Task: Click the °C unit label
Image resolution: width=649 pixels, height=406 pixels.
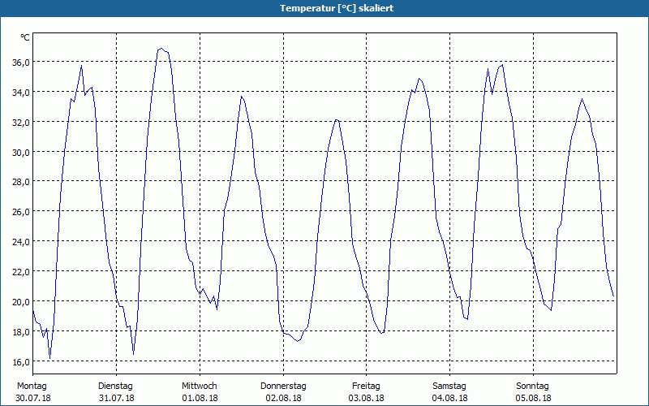Action: [x=25, y=37]
